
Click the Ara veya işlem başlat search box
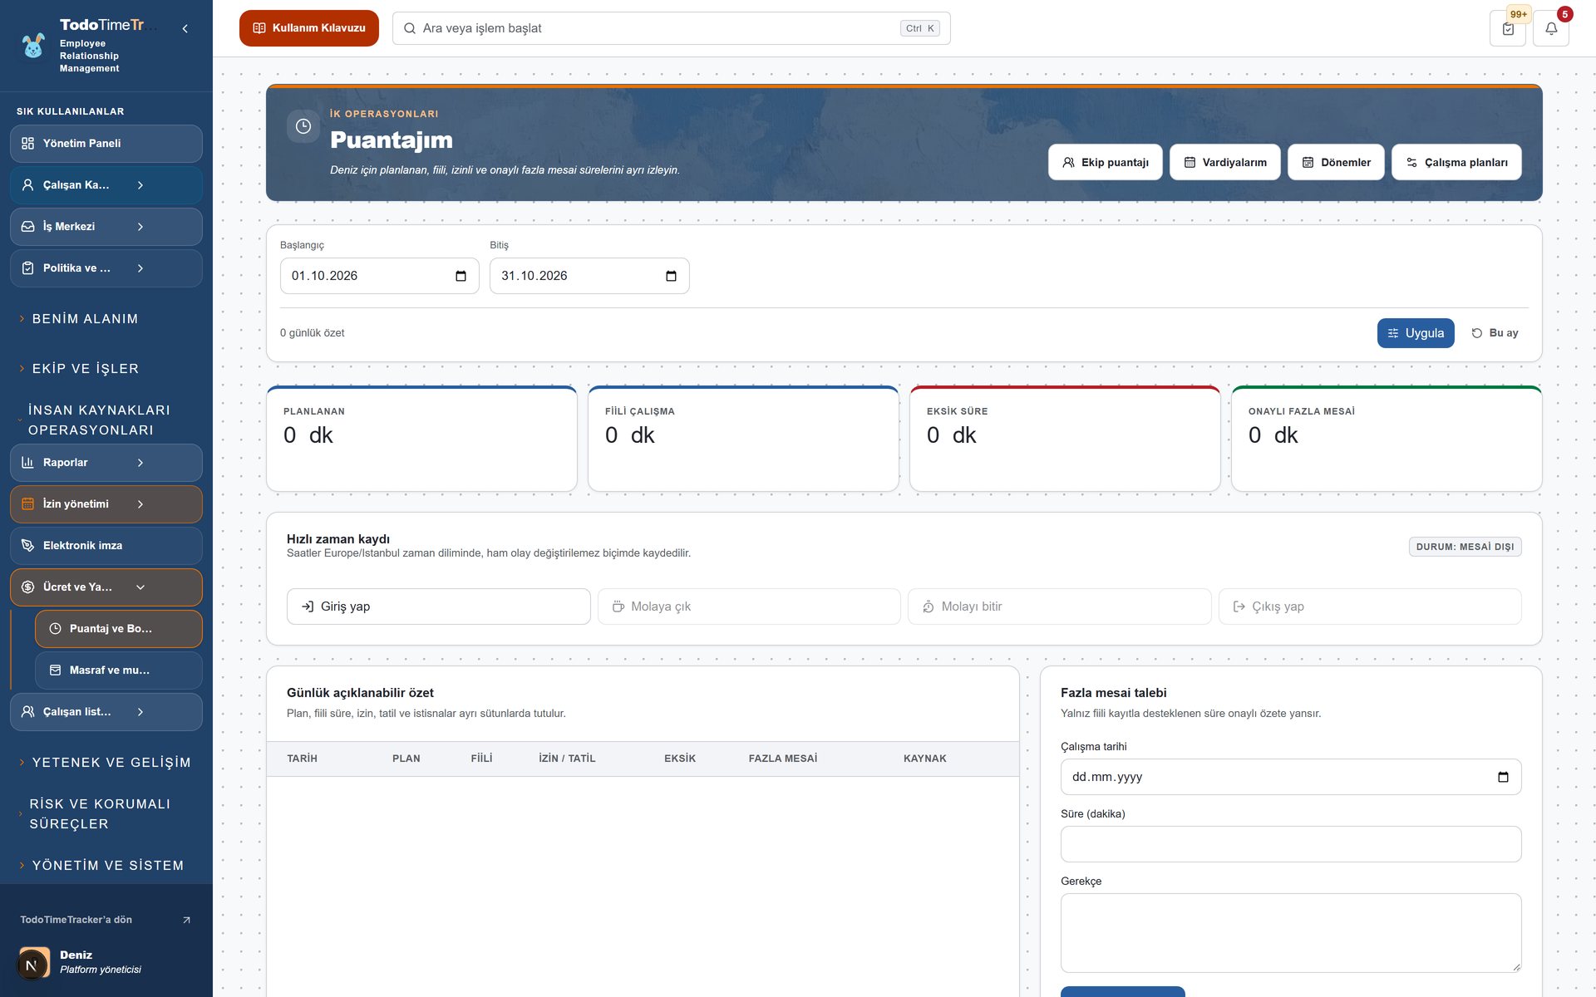click(x=671, y=28)
